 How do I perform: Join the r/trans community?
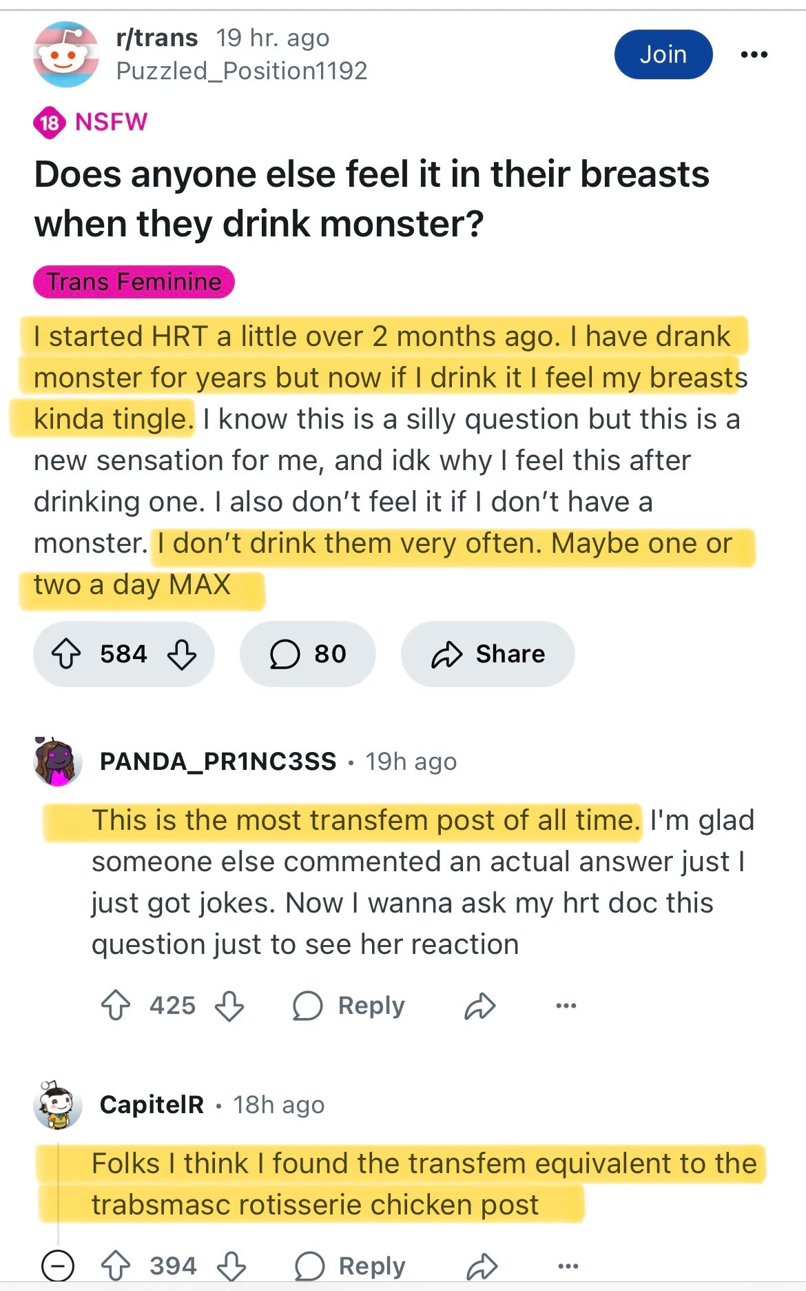coord(663,54)
